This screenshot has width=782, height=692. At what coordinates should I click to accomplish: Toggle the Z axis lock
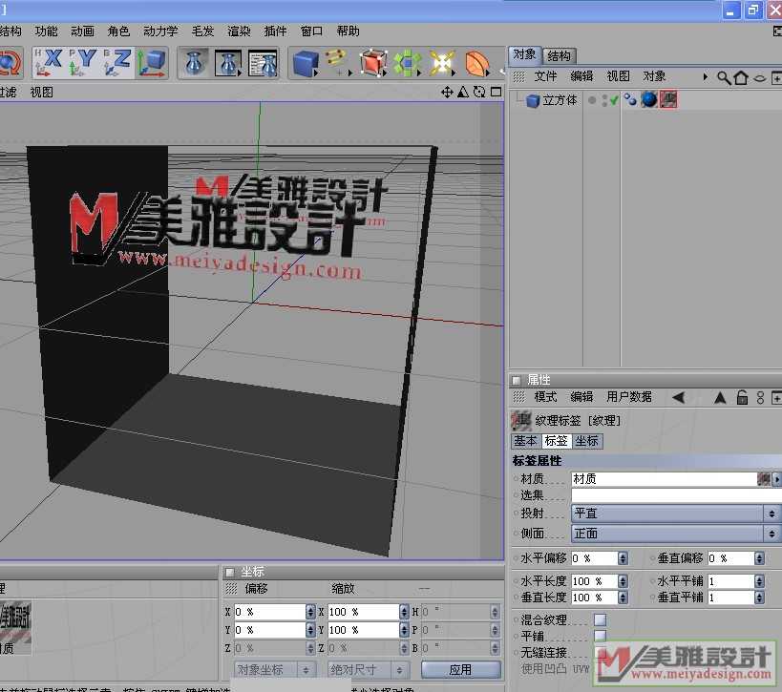[117, 63]
